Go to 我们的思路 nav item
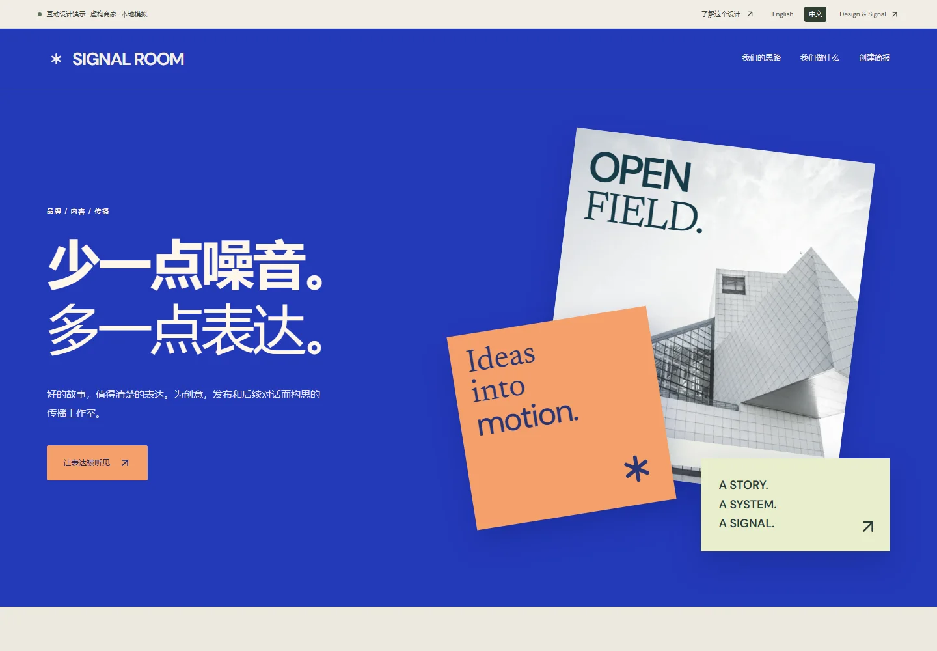The image size is (937, 651). coord(761,58)
